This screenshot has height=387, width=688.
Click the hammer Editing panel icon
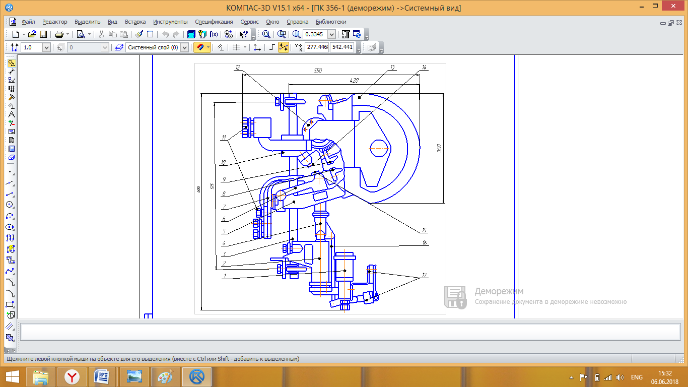click(11, 97)
